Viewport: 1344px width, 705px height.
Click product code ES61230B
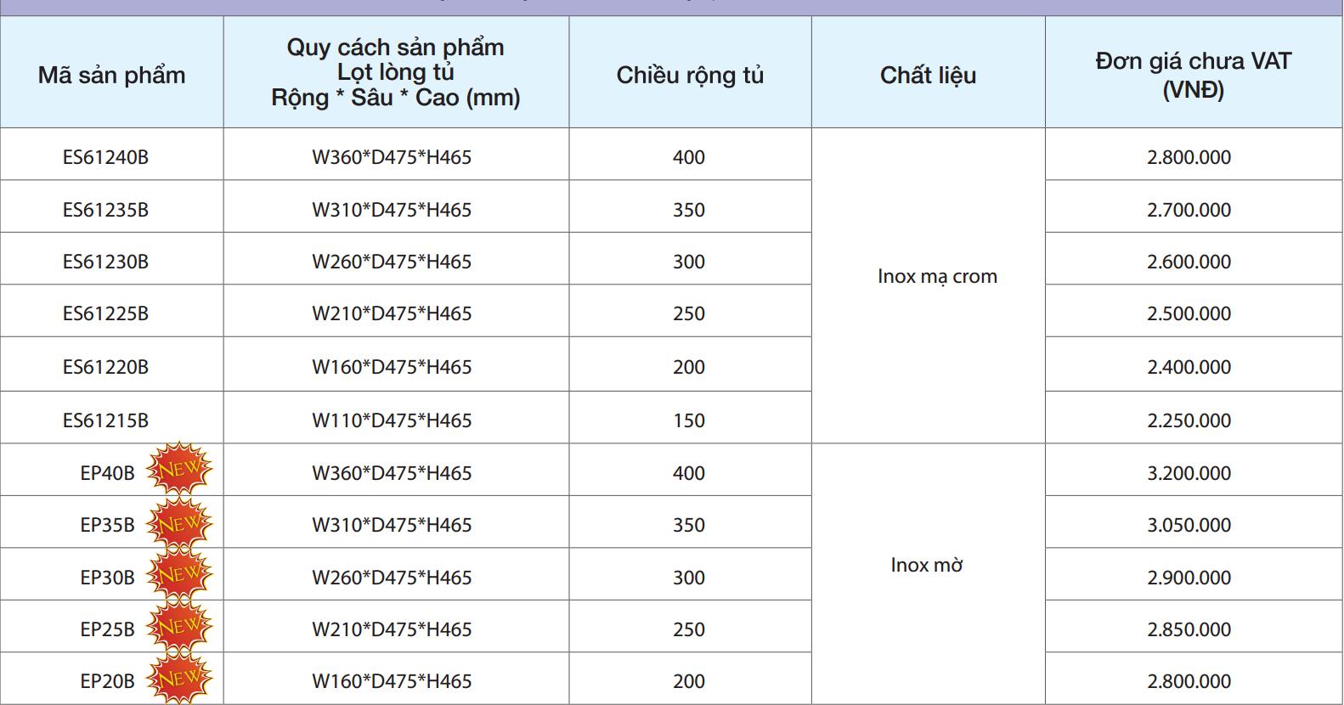pyautogui.click(x=105, y=262)
